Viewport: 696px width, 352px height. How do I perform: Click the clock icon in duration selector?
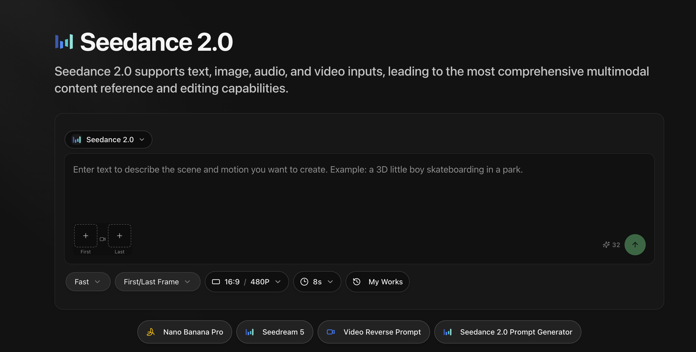coord(304,282)
